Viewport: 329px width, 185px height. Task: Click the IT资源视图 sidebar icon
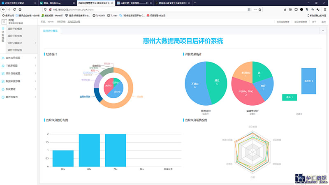(3, 66)
